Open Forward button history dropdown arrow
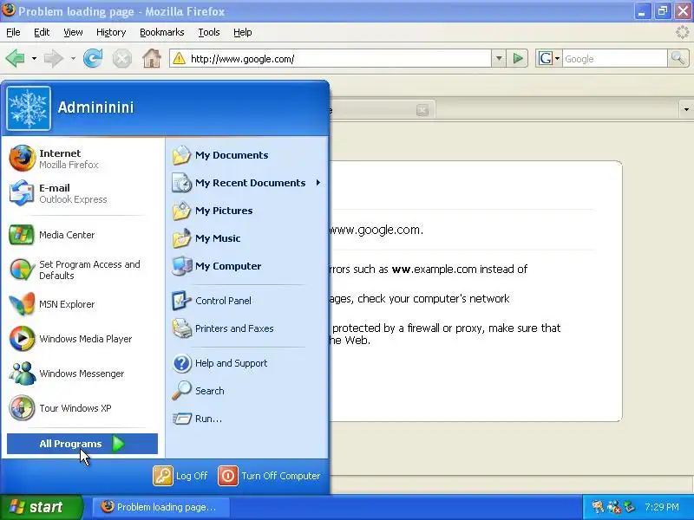694x520 pixels. (73, 58)
